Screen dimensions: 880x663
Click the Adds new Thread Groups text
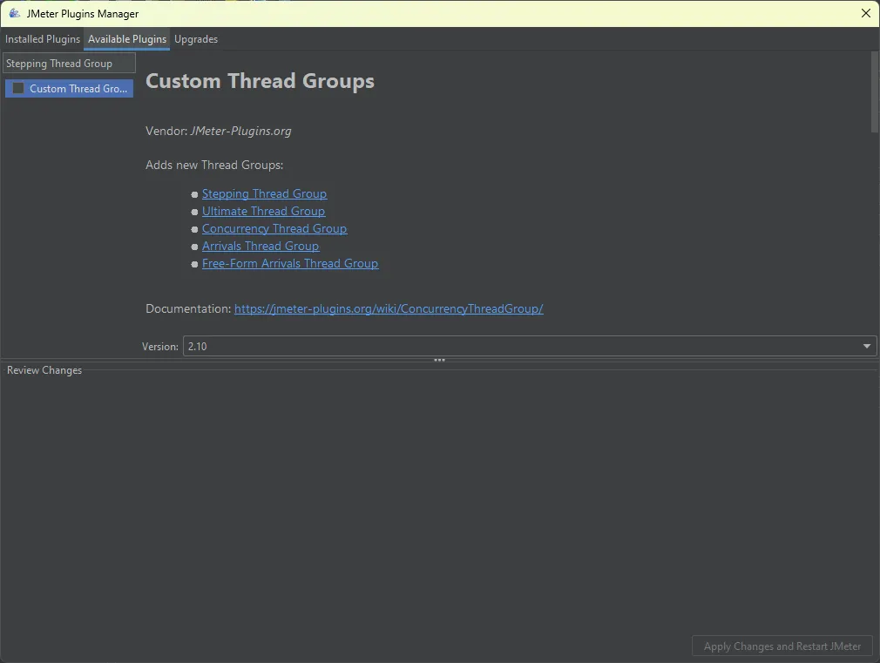(214, 165)
